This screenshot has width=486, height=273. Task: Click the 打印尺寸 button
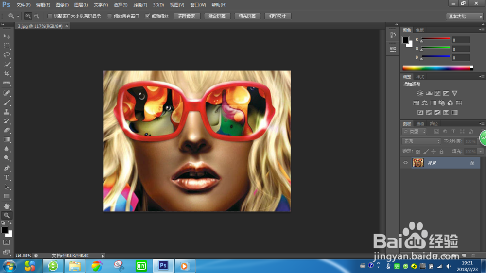pyautogui.click(x=278, y=16)
